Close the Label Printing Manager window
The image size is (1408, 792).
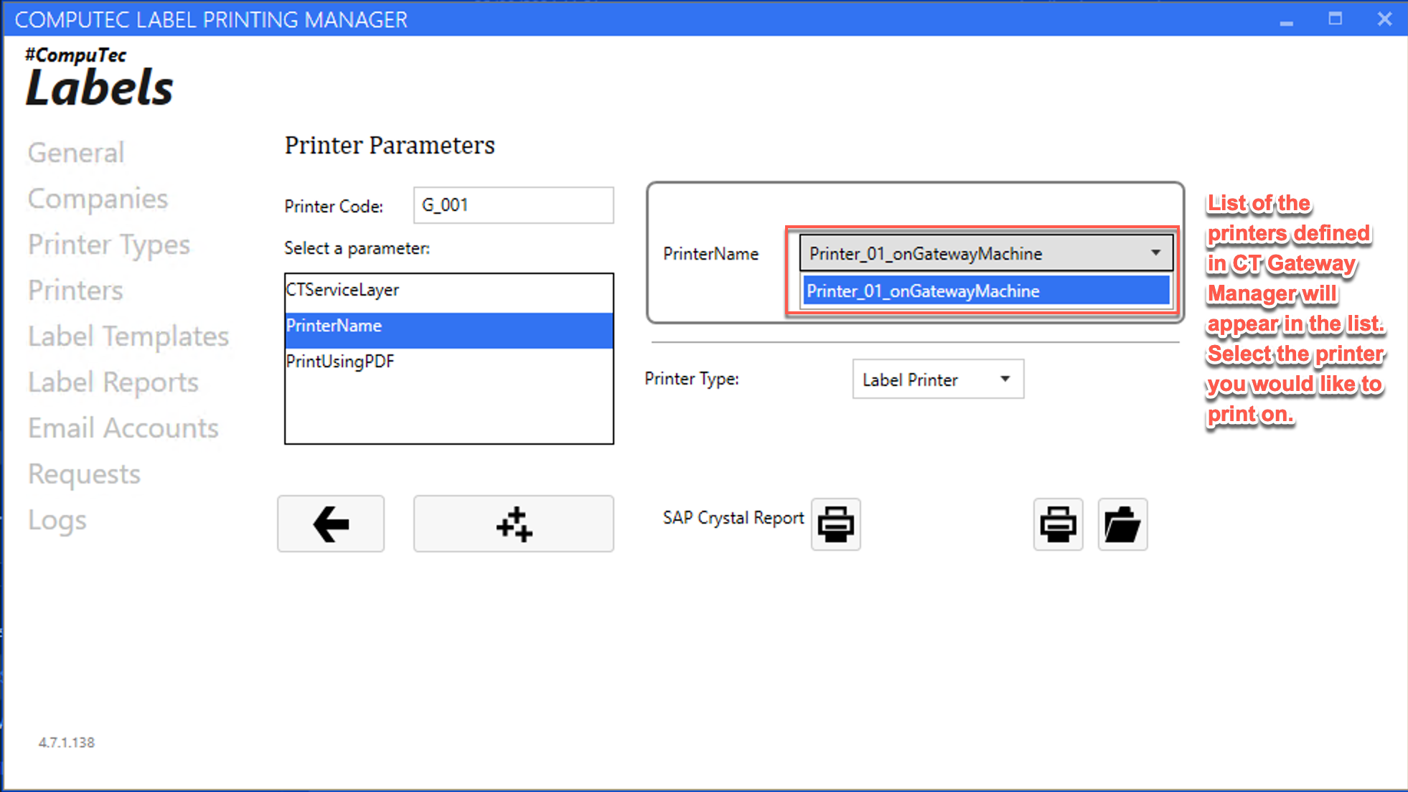click(1384, 19)
